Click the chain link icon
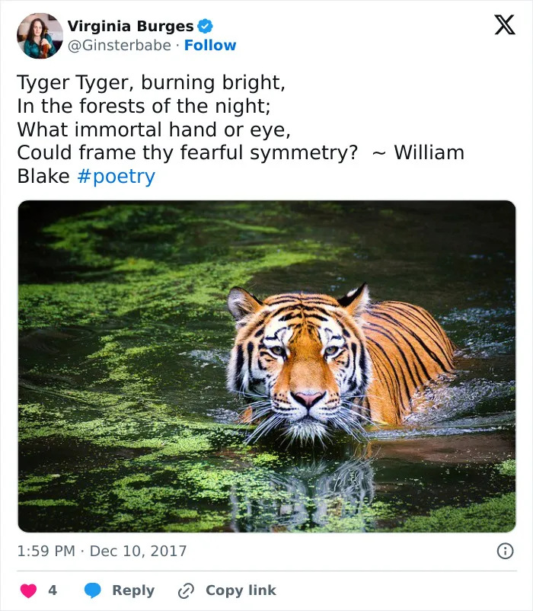 (186, 590)
